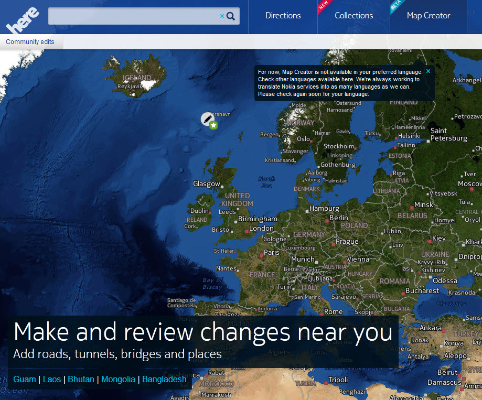This screenshot has height=400, width=482.
Task: Click the Bhutan link
Action: pos(81,379)
